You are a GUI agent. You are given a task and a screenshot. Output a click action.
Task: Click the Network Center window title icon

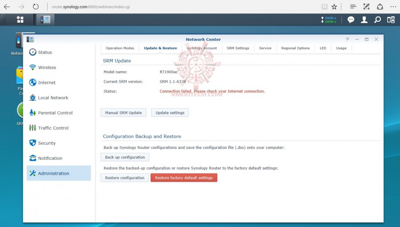30,39
